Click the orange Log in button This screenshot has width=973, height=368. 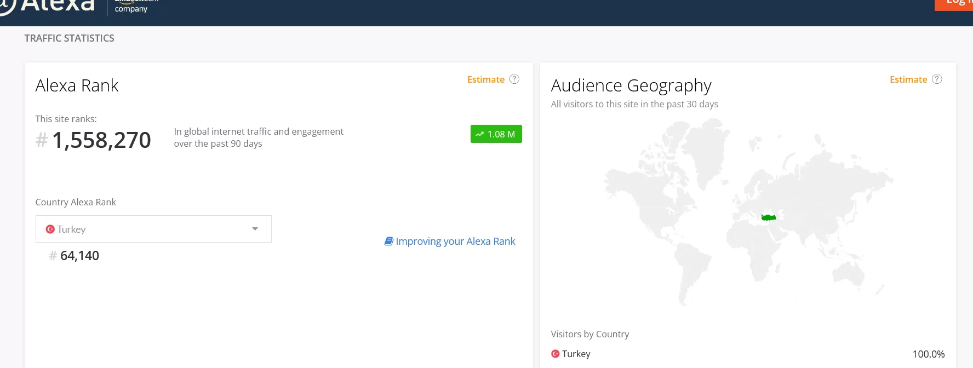tap(954, 4)
